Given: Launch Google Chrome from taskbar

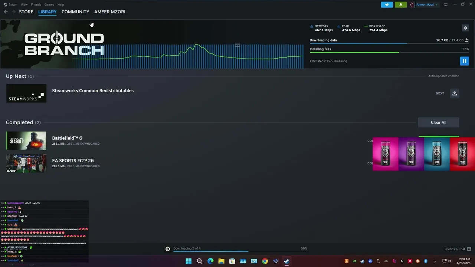Looking at the screenshot, I should point(265,261).
